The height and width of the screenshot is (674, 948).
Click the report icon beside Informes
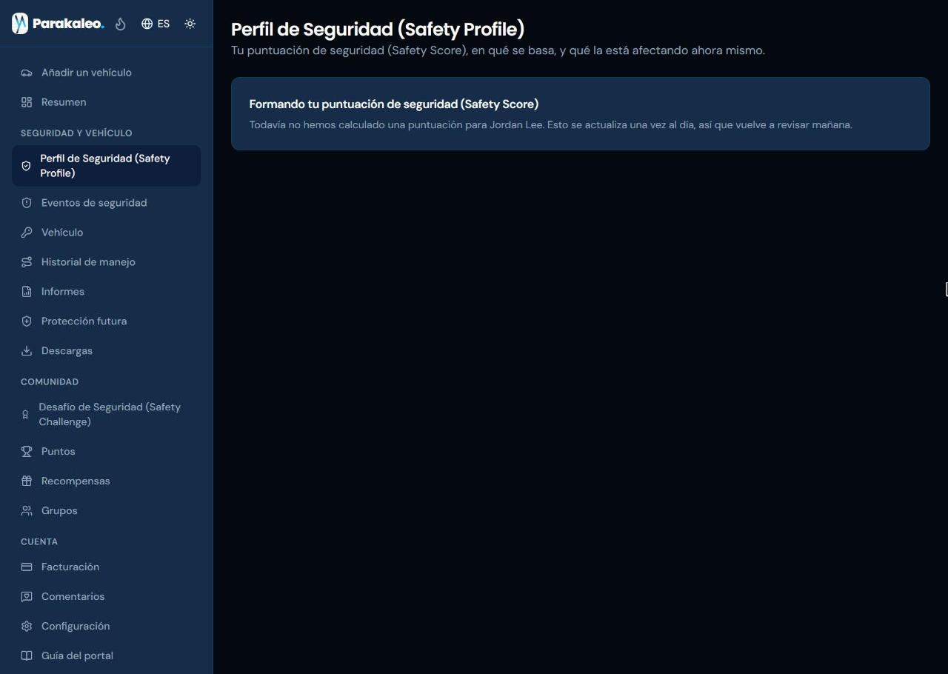[27, 292]
